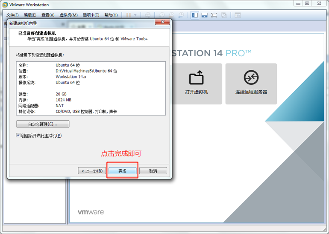The width and height of the screenshot is (329, 234).
Task: Open the 编辑(E) menu
Action: coord(30,15)
